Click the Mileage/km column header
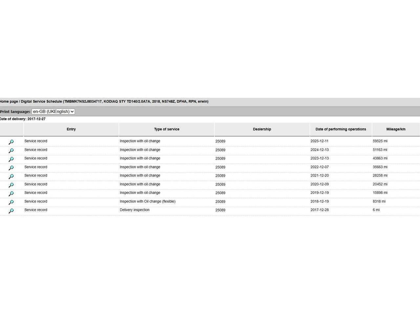This screenshot has width=420, height=315. [396, 129]
